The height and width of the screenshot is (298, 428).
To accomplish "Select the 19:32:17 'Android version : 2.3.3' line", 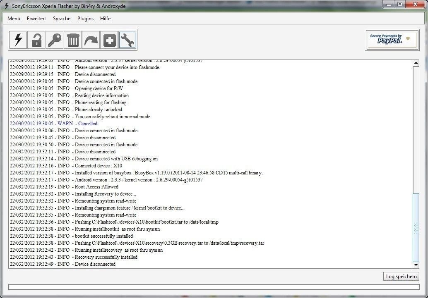I will [106, 180].
